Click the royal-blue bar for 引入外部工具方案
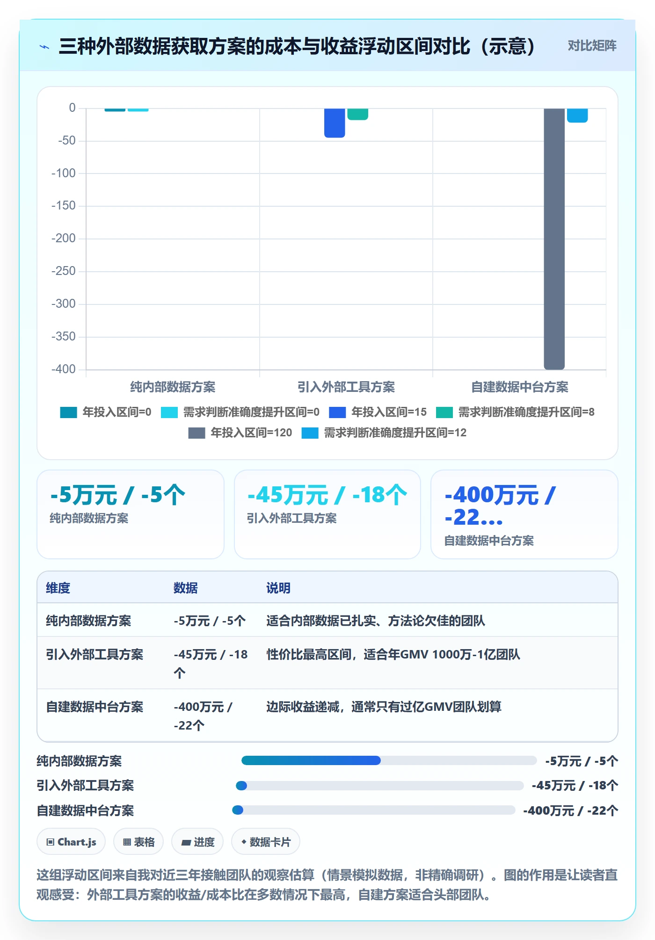Image resolution: width=655 pixels, height=940 pixels. coord(335,123)
